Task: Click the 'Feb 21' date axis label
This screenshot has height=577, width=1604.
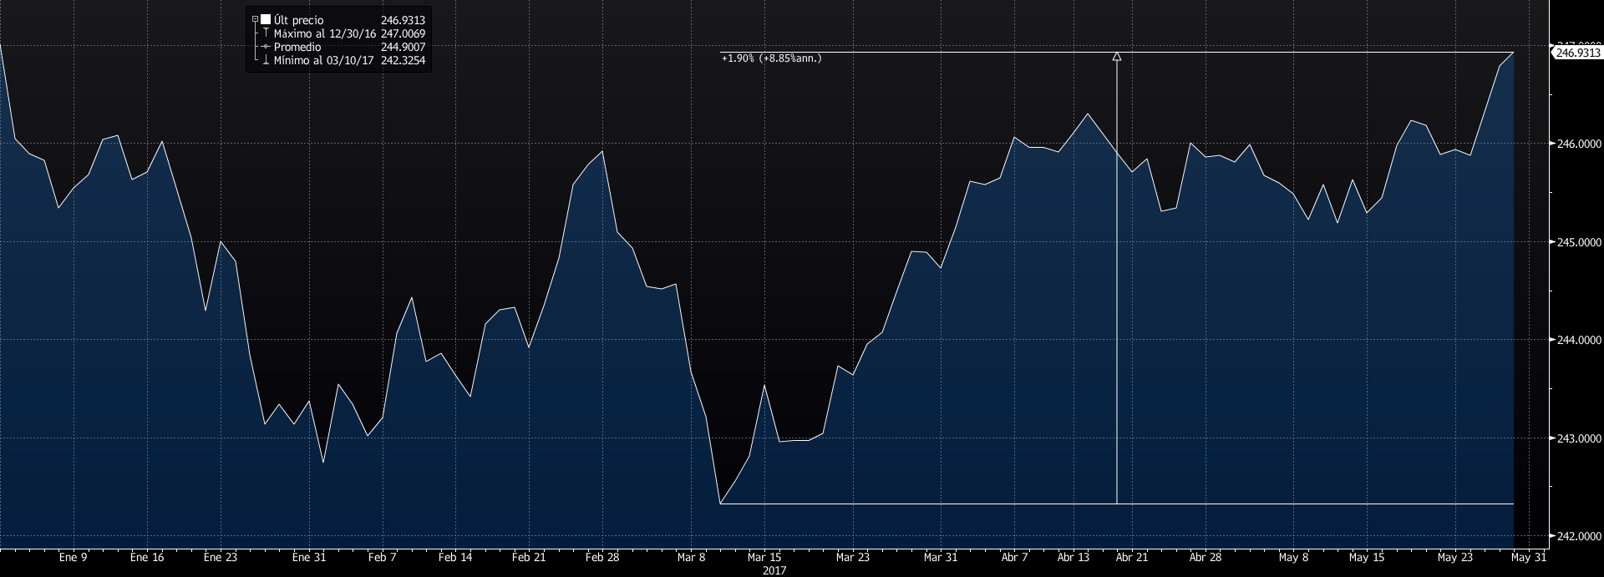Action: coord(529,558)
